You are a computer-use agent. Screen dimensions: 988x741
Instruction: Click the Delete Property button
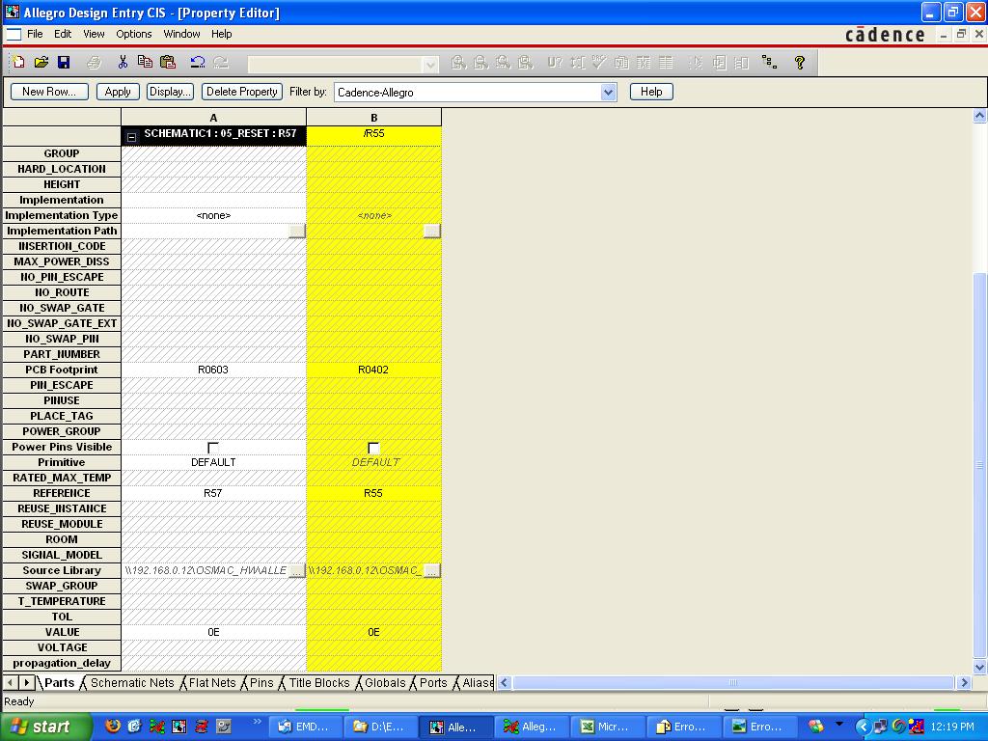coord(241,92)
